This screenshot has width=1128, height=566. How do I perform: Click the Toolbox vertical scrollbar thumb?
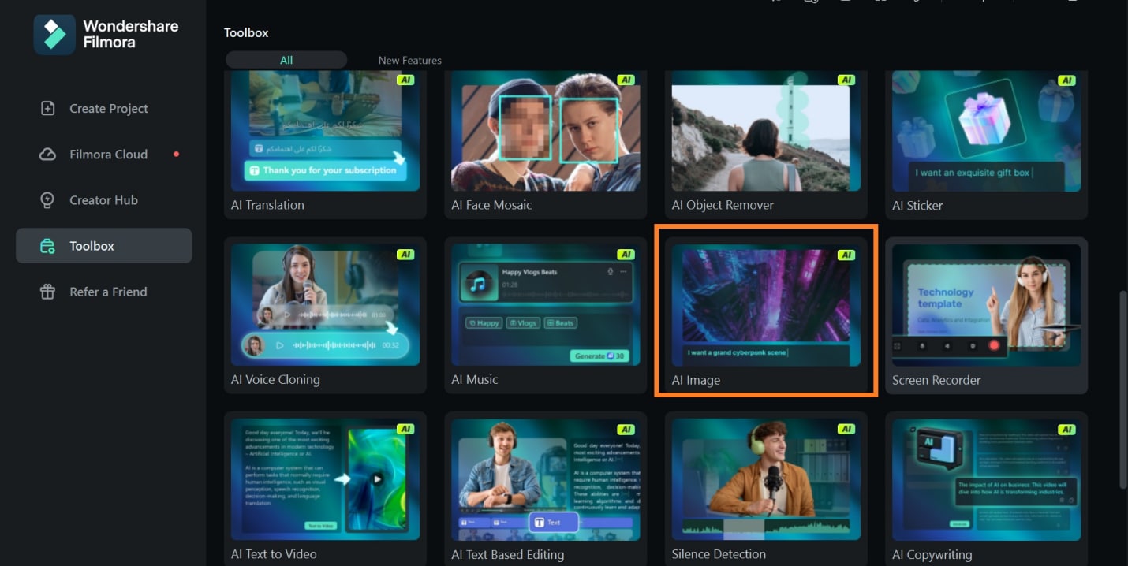click(x=1122, y=390)
